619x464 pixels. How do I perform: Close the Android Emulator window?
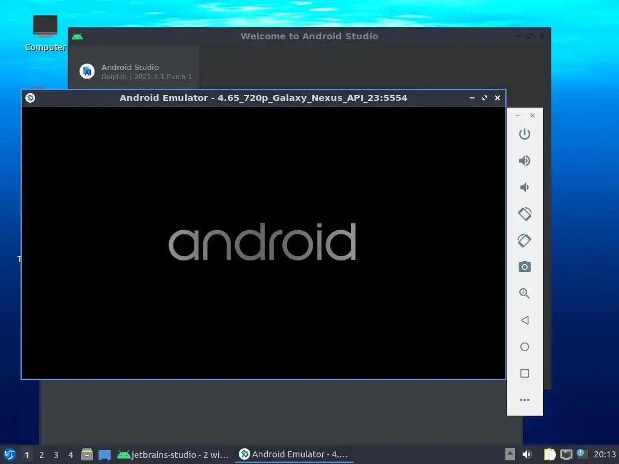pyautogui.click(x=497, y=98)
